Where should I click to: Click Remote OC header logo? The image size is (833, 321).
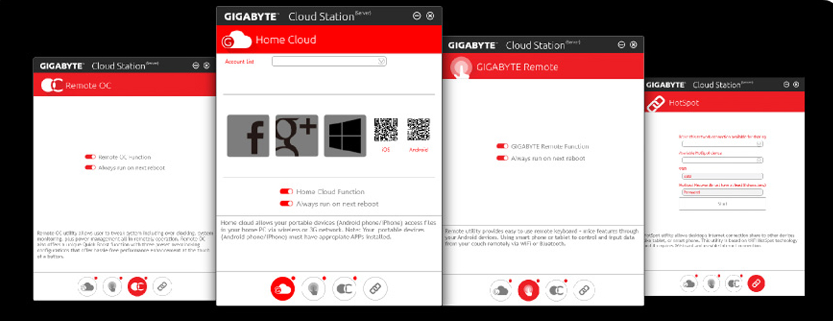click(x=52, y=85)
